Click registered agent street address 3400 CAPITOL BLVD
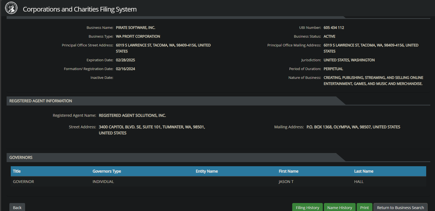Image resolution: width=435 pixels, height=211 pixels. click(152, 130)
